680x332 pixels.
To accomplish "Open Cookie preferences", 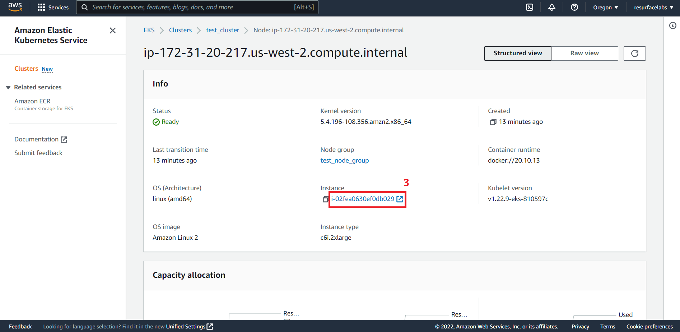I will pyautogui.click(x=649, y=326).
